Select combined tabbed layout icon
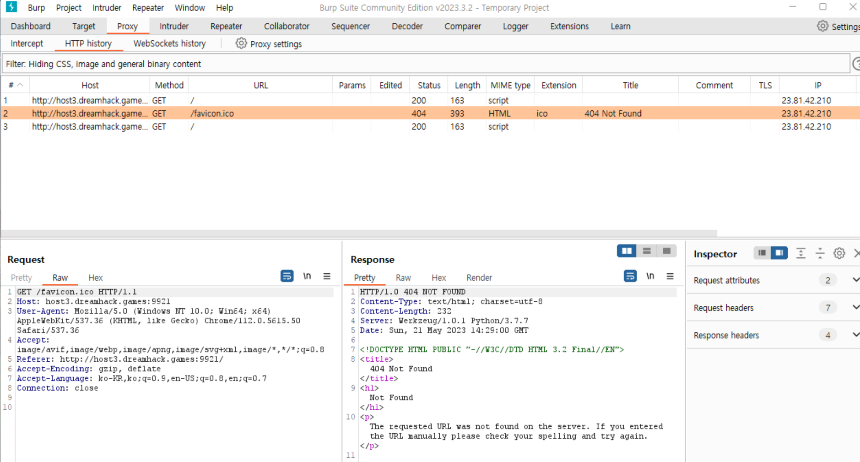Viewport: 860px width, 462px height. (x=666, y=251)
